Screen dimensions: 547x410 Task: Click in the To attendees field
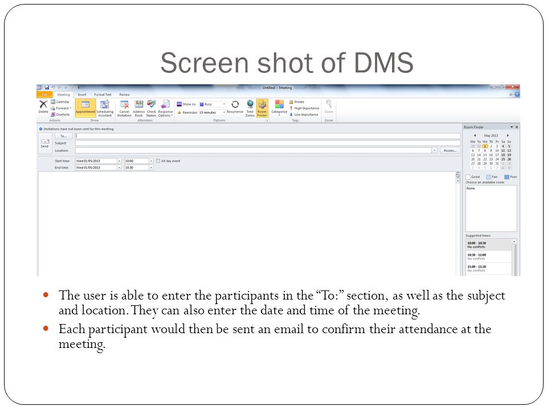click(x=268, y=136)
